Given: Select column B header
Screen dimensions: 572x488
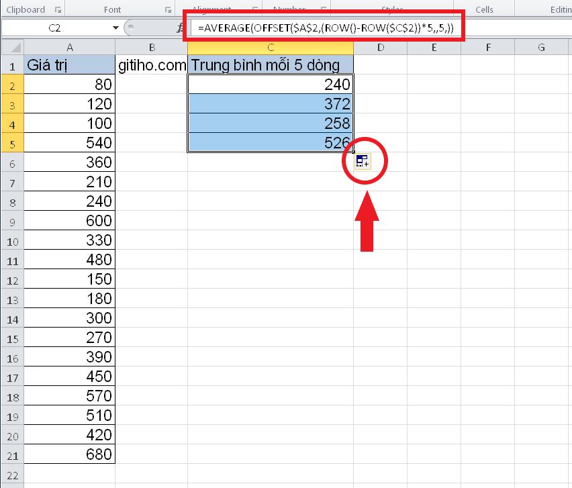Looking at the screenshot, I should (x=151, y=47).
